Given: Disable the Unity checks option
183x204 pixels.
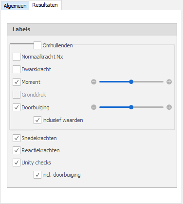Looking at the screenshot, I should pos(17,163).
